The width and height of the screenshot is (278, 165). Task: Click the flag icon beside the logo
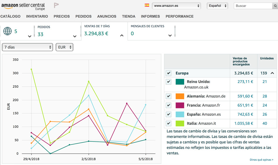(56, 5)
